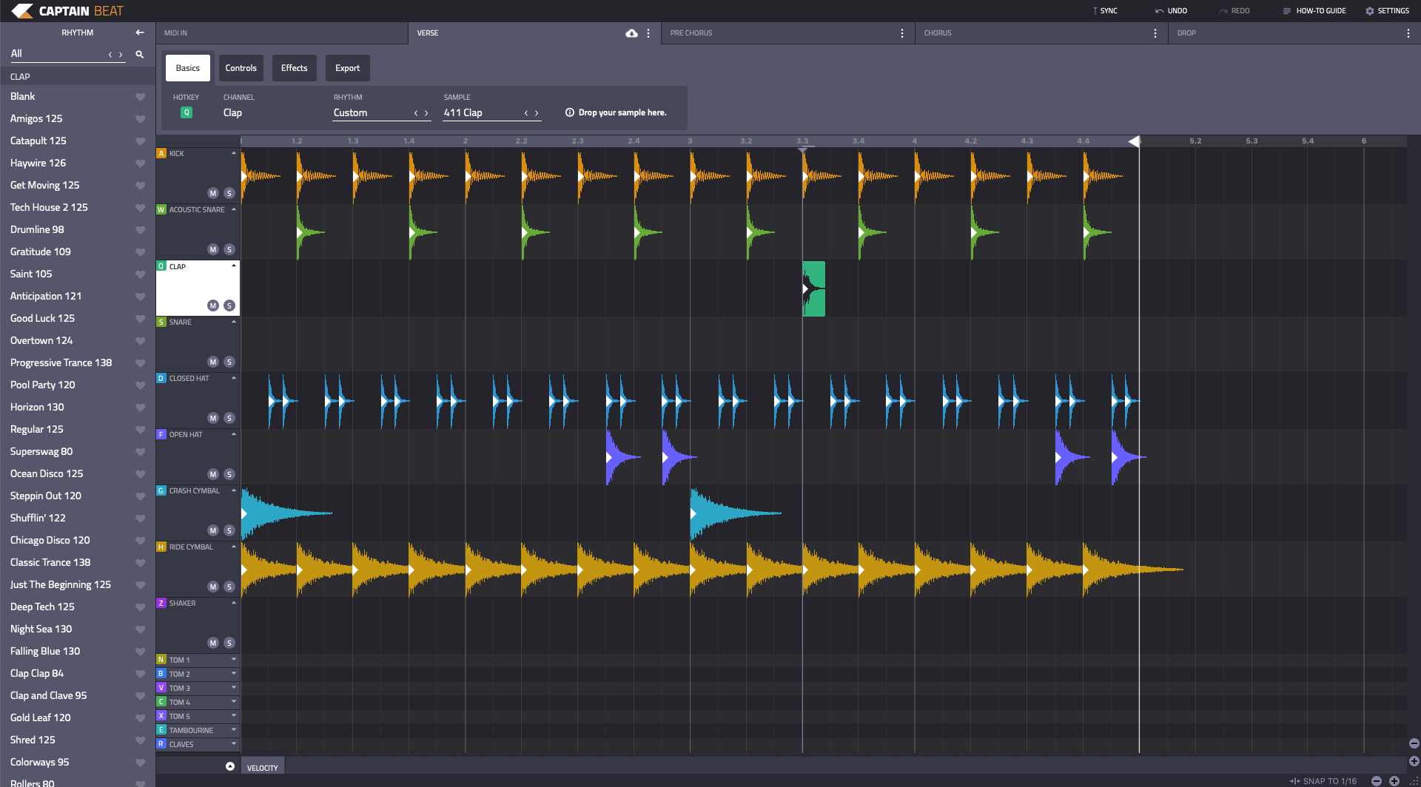This screenshot has width=1421, height=787.
Task: Open the How-To Guide
Action: [x=1314, y=11]
